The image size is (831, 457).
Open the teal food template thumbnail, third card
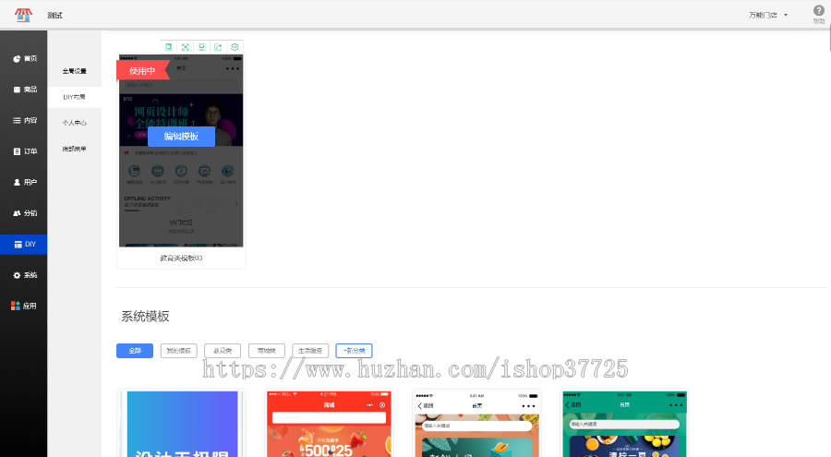477,424
